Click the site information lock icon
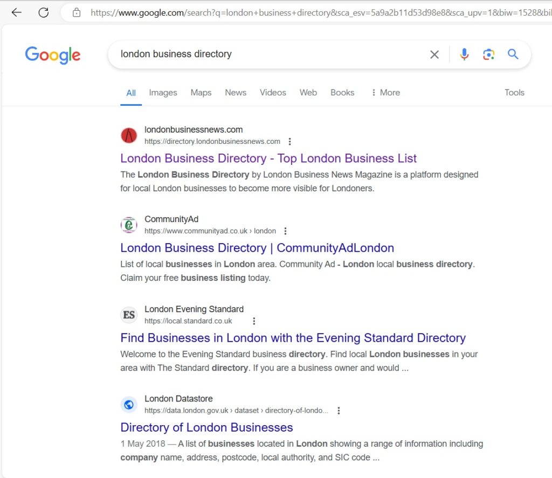Viewport: 552px width, 478px height. pos(77,12)
